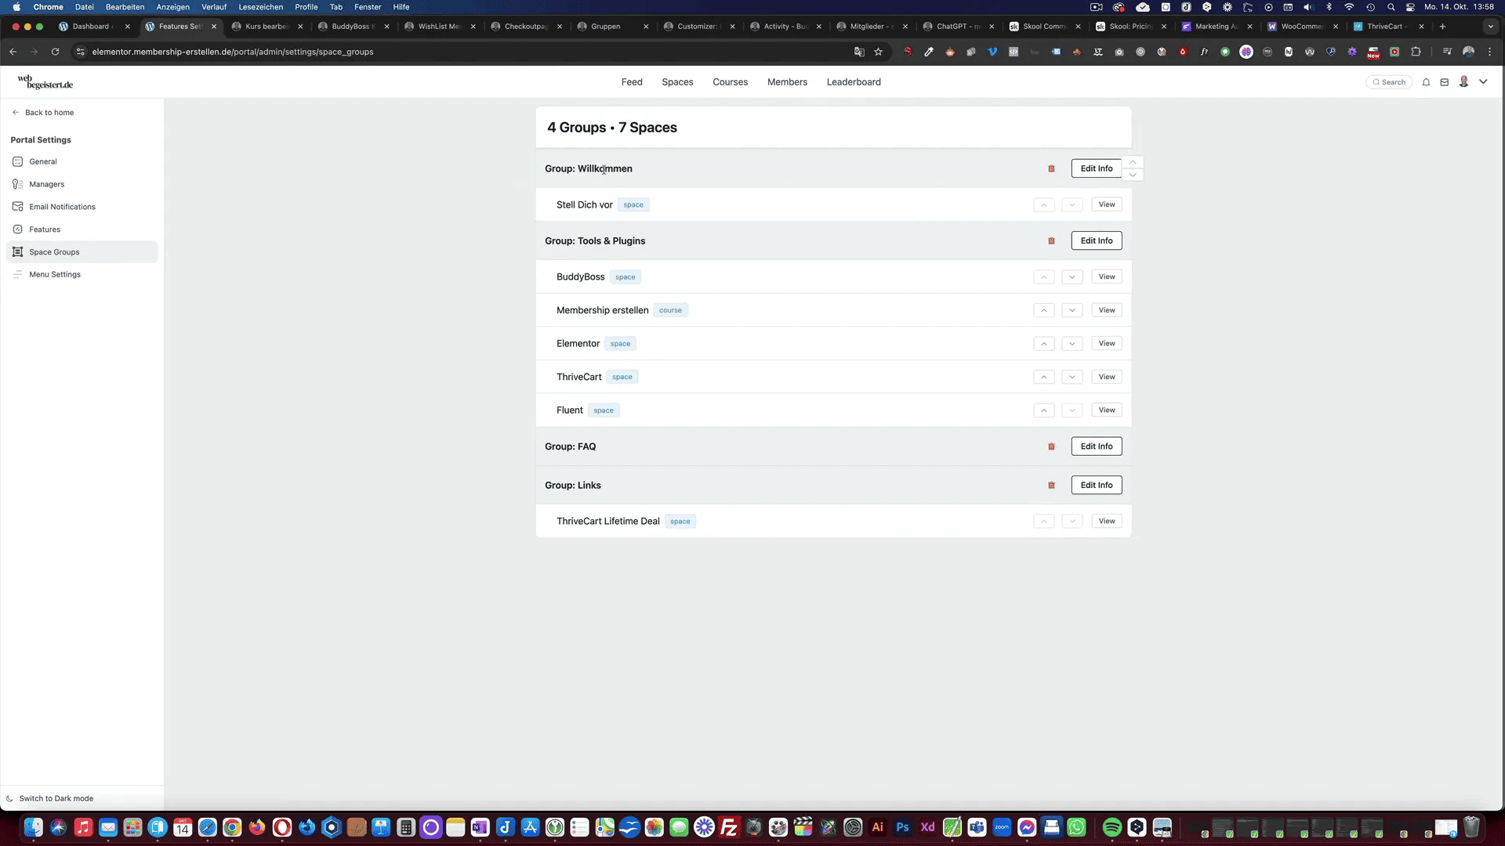The width and height of the screenshot is (1505, 846).
Task: Collapse the BuddyBoss space entry
Action: (1044, 276)
